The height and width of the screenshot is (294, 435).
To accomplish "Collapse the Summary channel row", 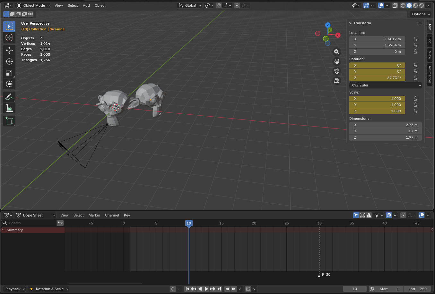I will [4, 230].
